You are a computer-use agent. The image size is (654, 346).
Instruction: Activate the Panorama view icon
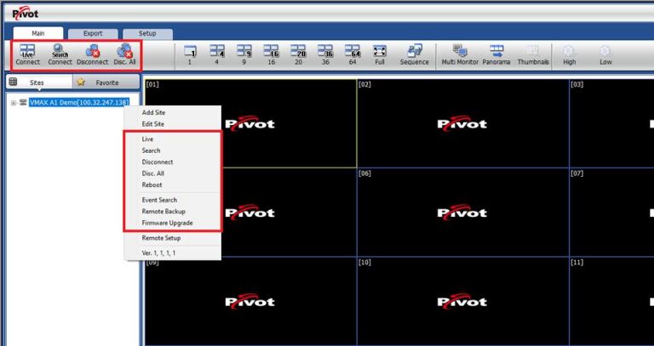tap(496, 55)
